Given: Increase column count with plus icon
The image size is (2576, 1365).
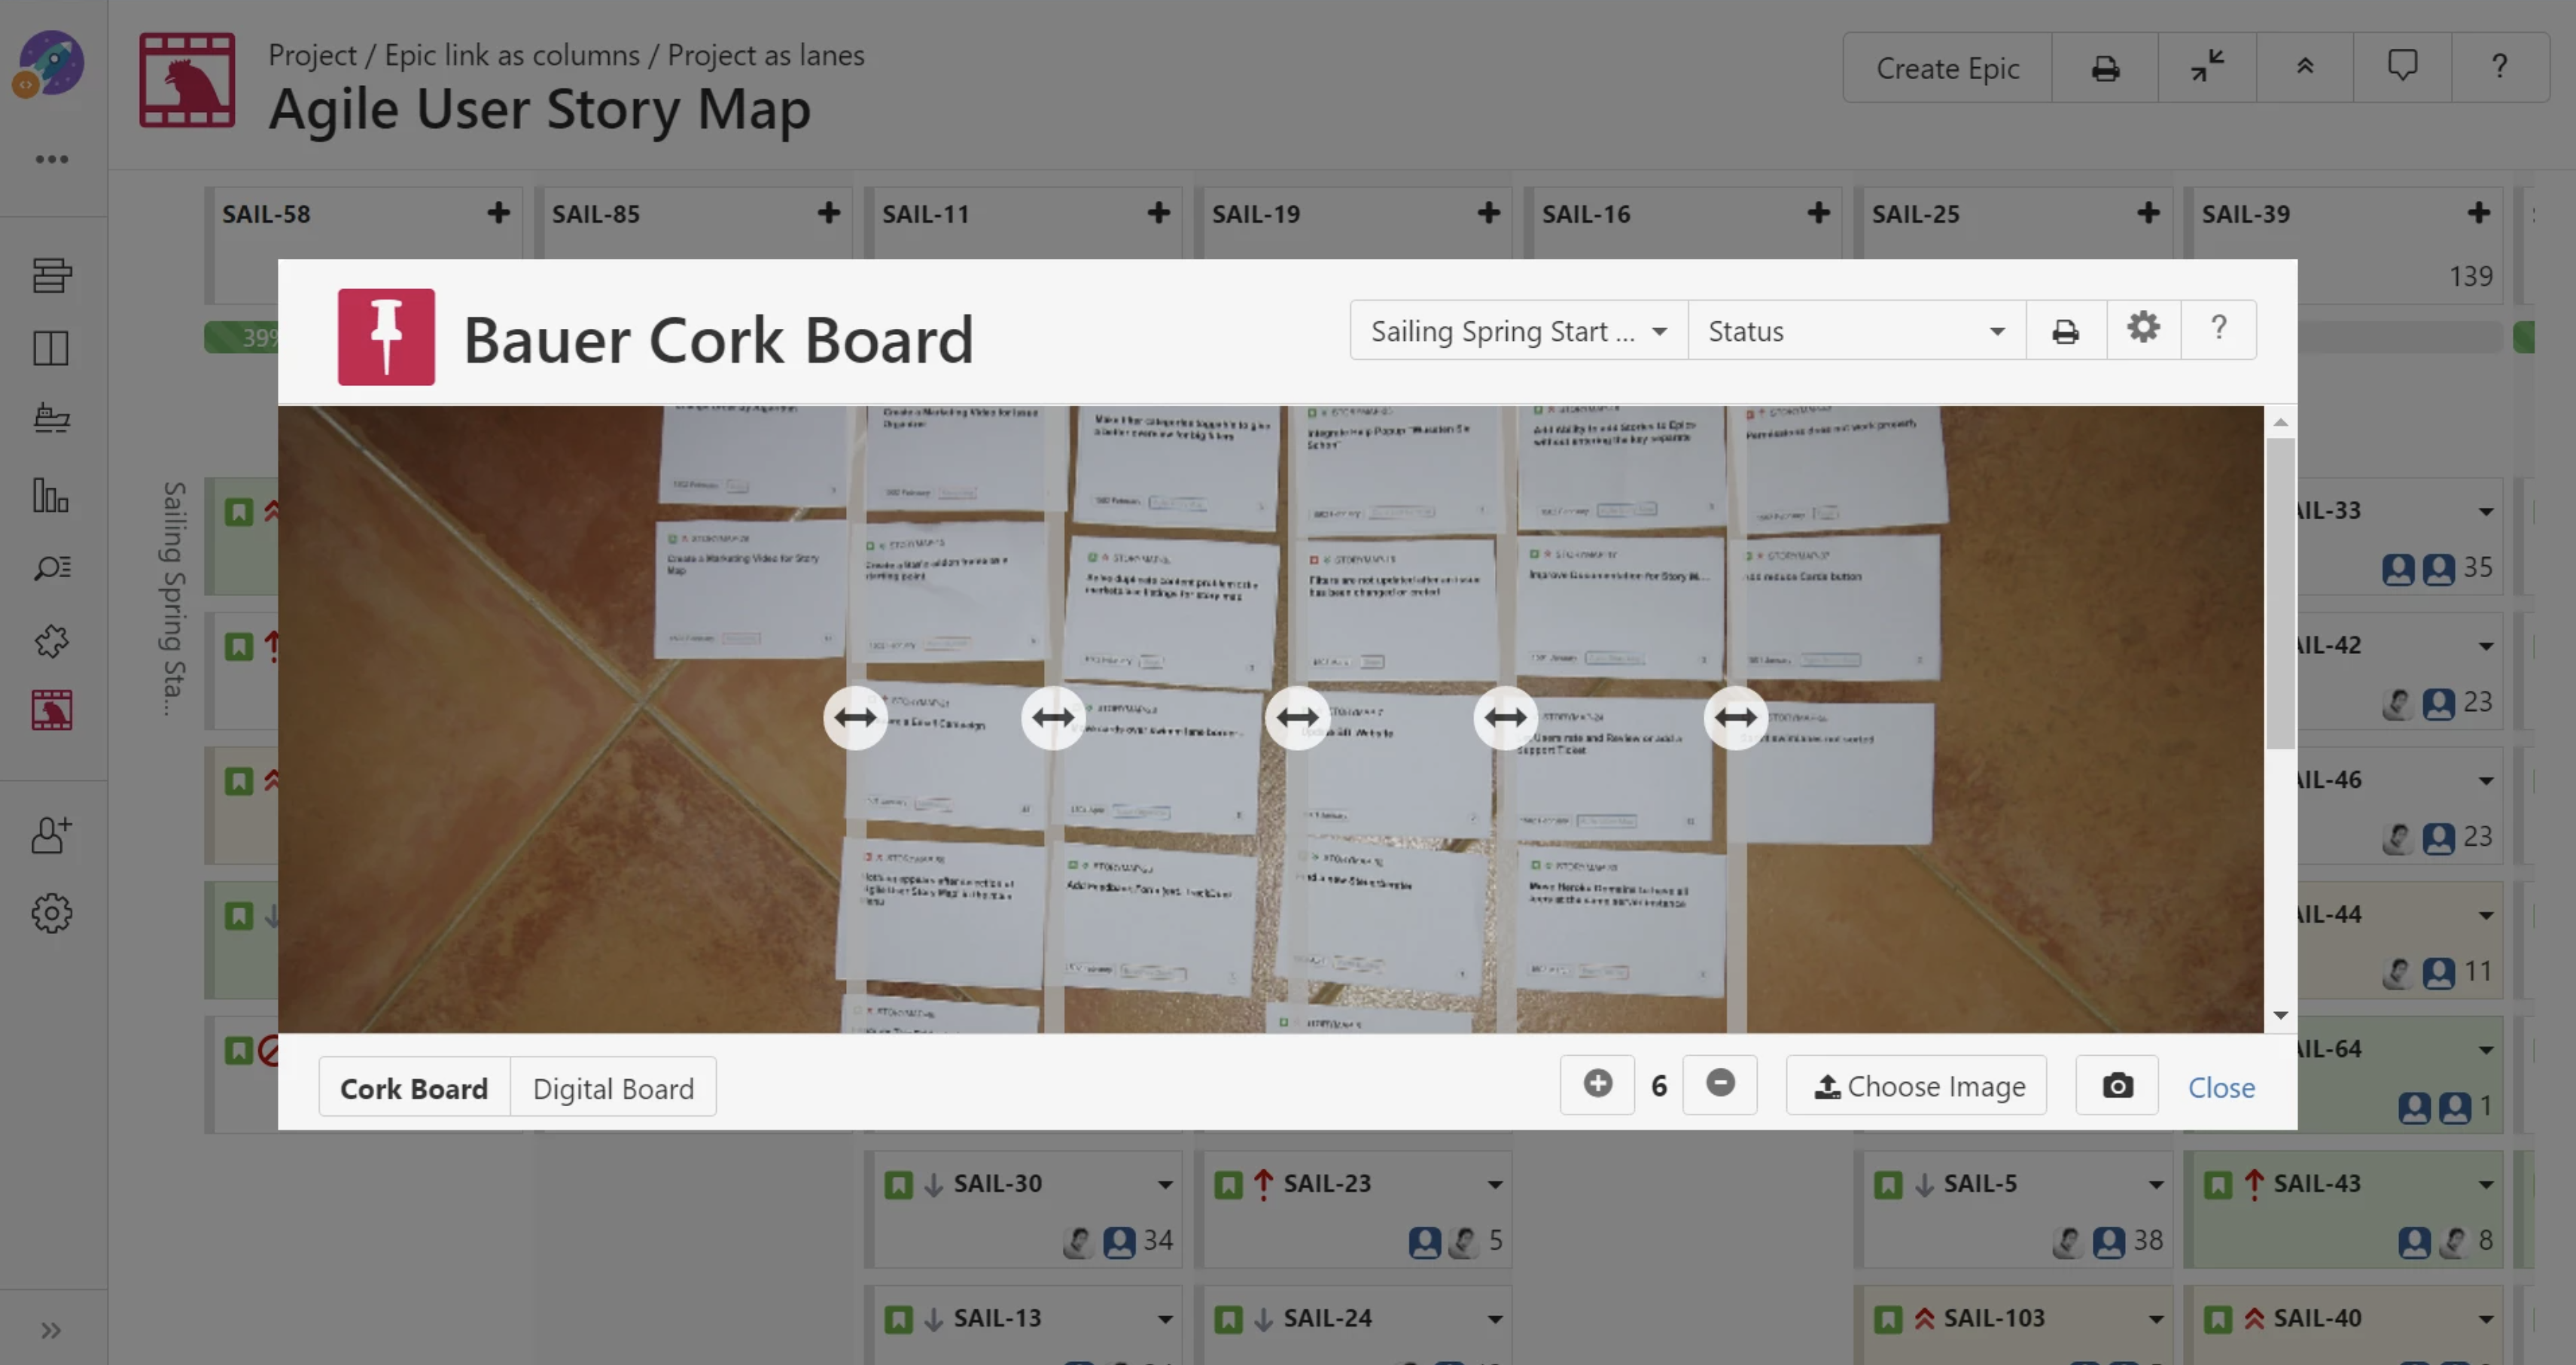Looking at the screenshot, I should coord(1597,1084).
